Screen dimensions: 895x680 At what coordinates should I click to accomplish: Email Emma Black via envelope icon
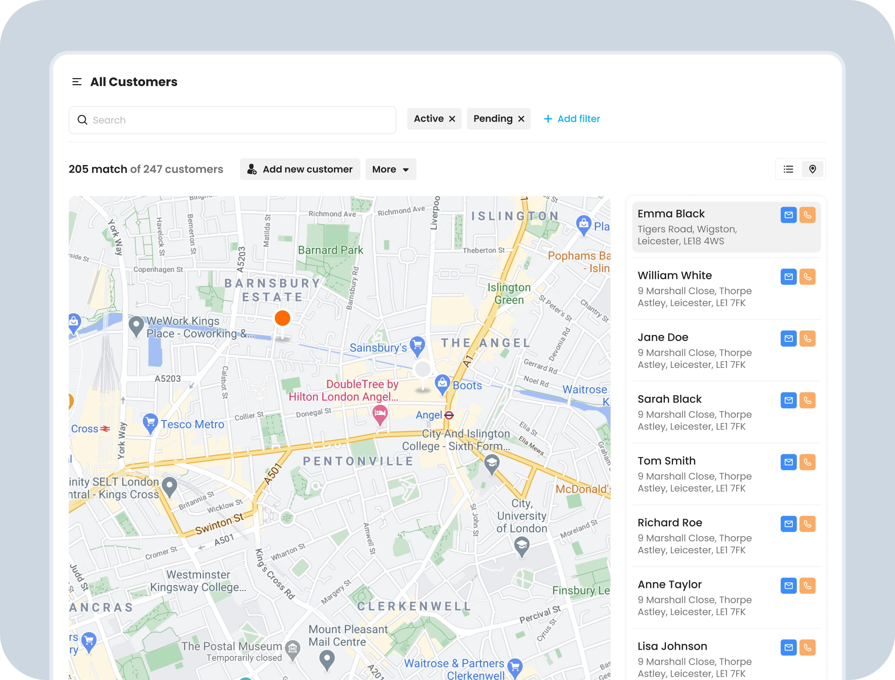pos(788,215)
